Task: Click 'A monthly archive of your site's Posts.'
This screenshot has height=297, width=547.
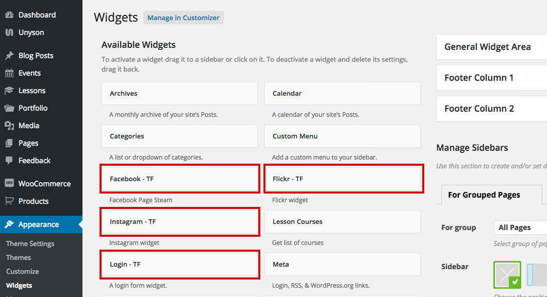Action: (x=163, y=115)
